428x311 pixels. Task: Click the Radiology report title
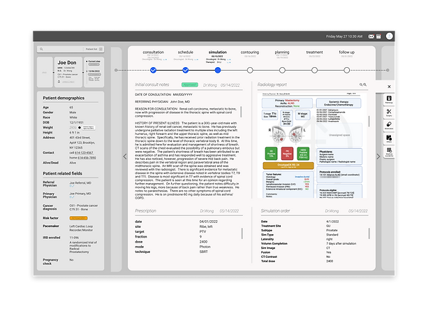(x=272, y=85)
